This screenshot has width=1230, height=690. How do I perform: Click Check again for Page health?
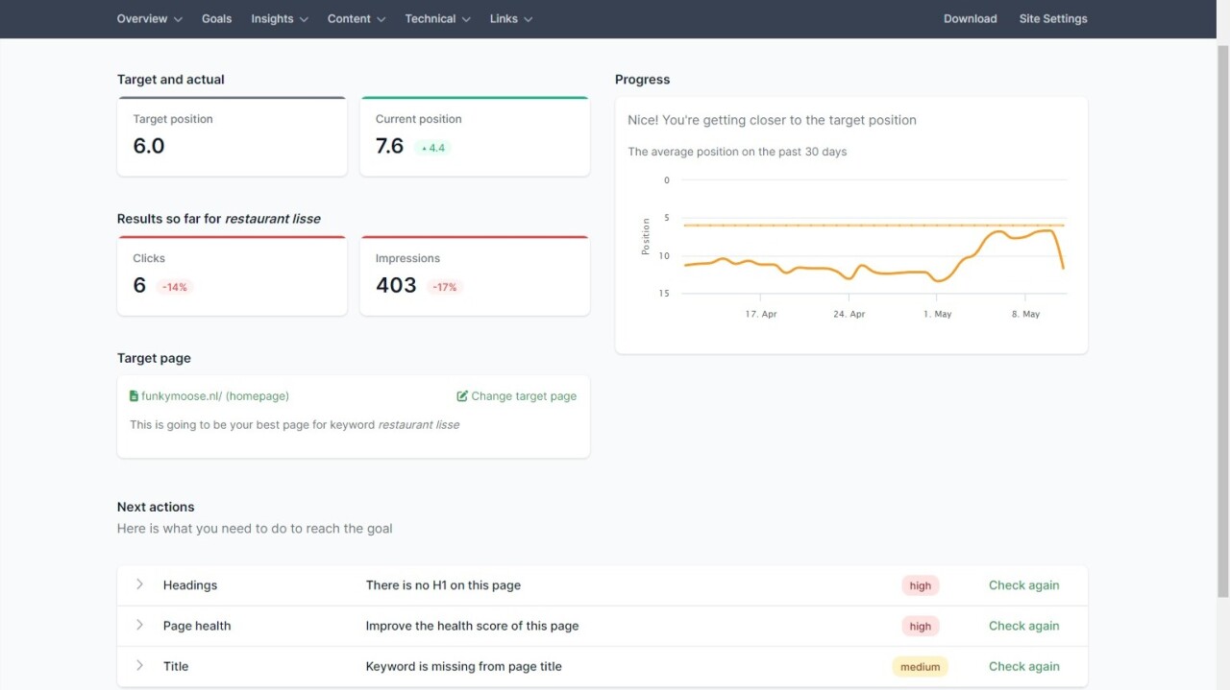1023,626
